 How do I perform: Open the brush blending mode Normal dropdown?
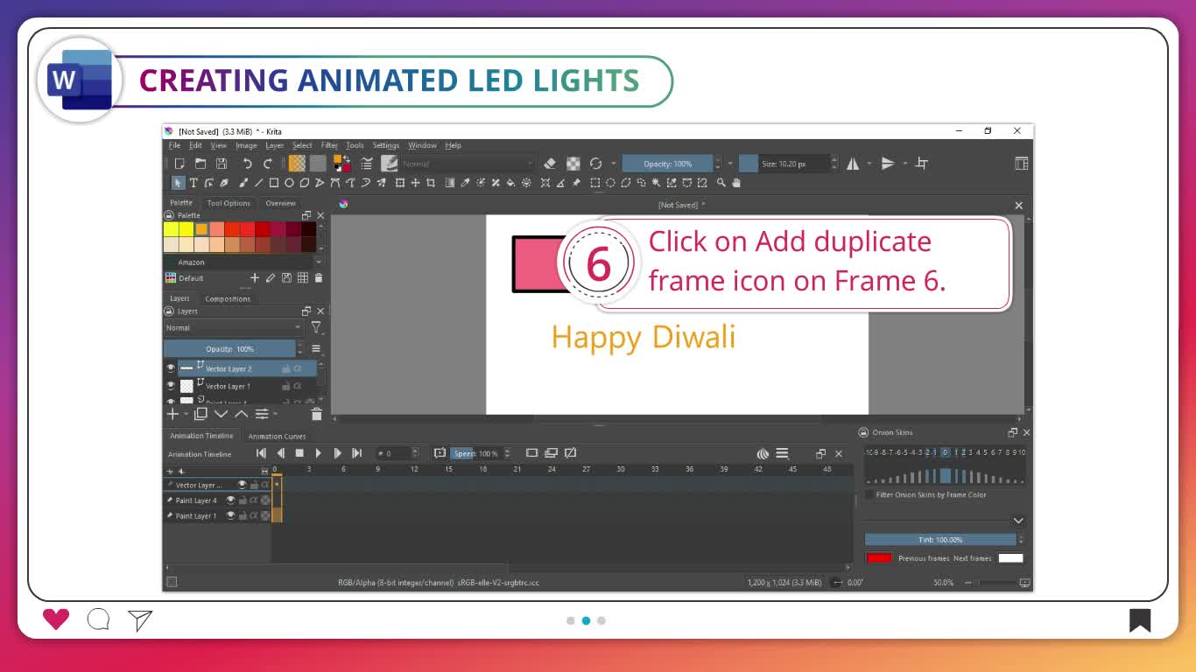[467, 164]
